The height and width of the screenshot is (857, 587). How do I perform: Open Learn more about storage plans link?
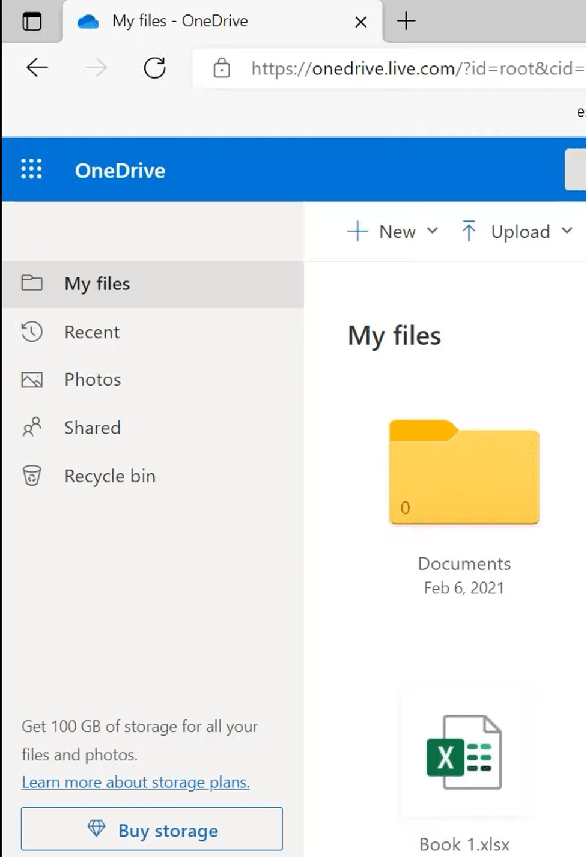pyautogui.click(x=136, y=783)
